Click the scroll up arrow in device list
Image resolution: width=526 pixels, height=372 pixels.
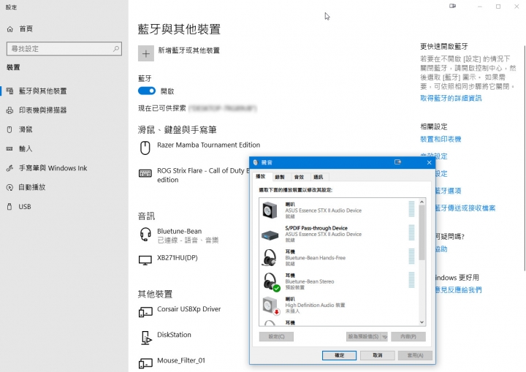tap(422, 202)
